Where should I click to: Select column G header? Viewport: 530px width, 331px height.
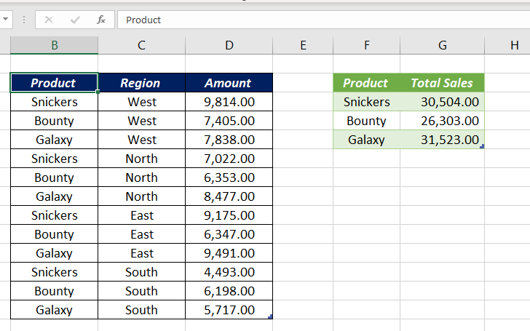click(443, 45)
